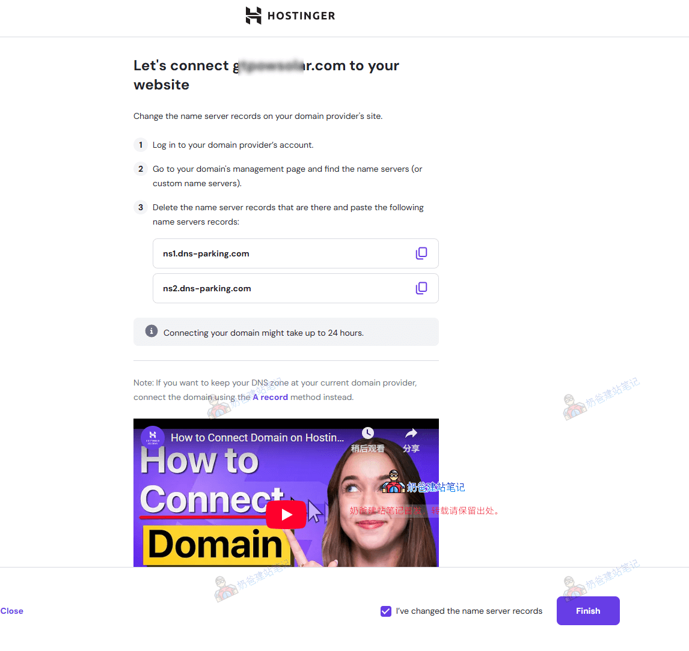Viewport: 689px width, 651px height.
Task: Play the How to Connect Domain video
Action: pyautogui.click(x=286, y=514)
